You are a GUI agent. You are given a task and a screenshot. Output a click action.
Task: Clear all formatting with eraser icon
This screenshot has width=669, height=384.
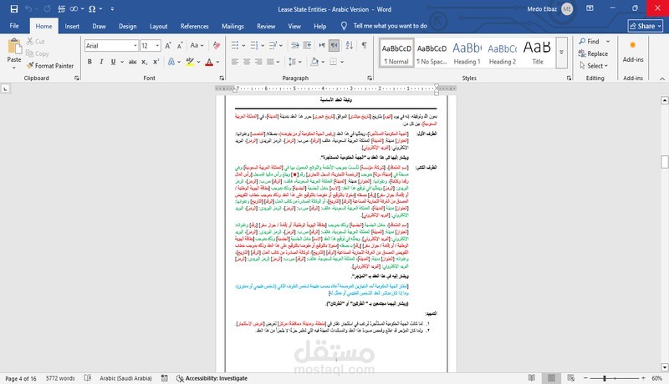pyautogui.click(x=217, y=46)
